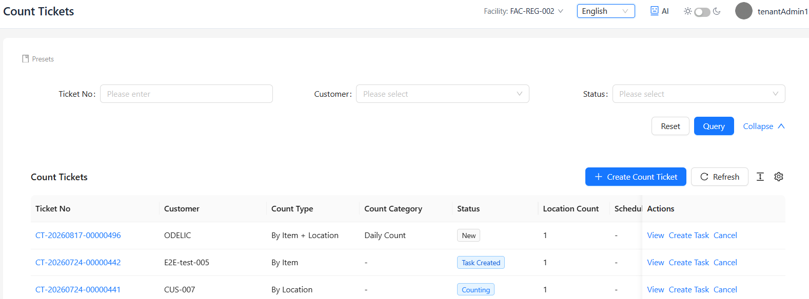View the E2E-test-005 ticket
The height and width of the screenshot is (299, 809).
tap(656, 263)
